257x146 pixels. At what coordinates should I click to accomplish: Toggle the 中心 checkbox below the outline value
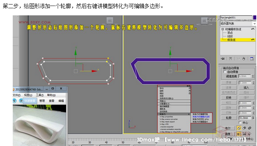(x=240, y=122)
